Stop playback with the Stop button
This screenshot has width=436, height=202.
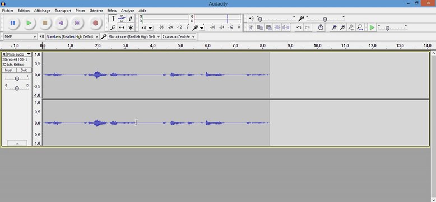coord(45,23)
